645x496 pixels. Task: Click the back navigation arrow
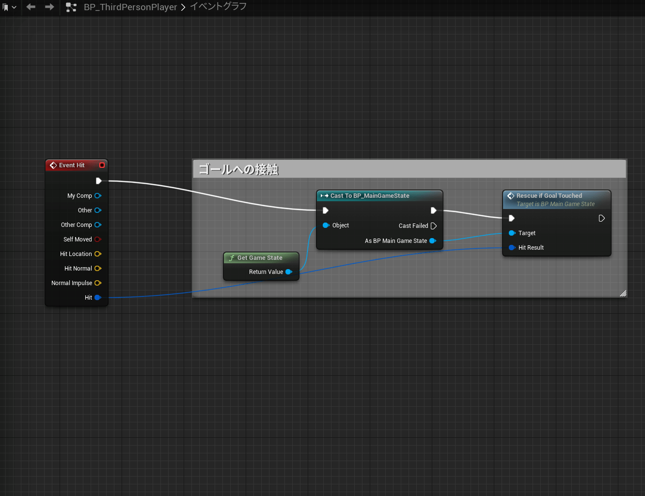tap(31, 7)
